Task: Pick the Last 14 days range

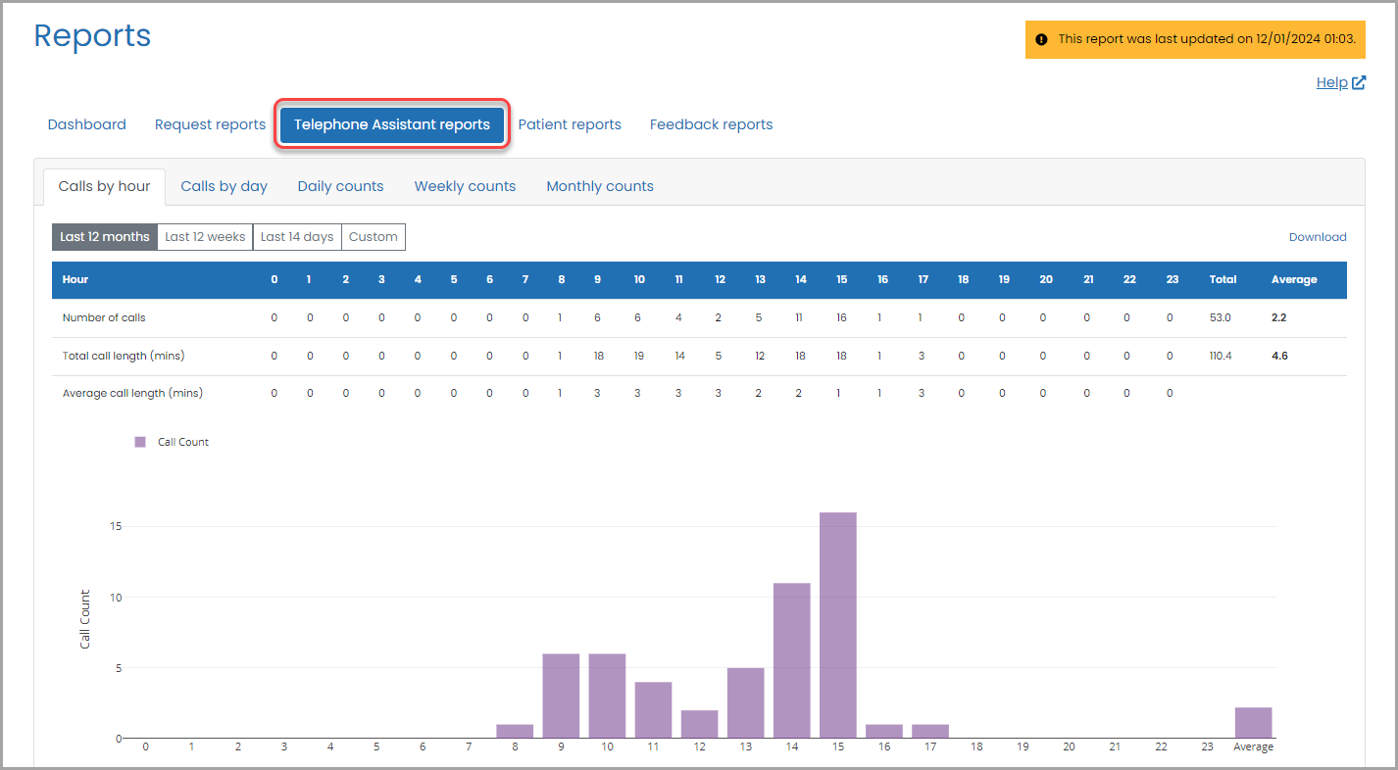Action: click(297, 237)
